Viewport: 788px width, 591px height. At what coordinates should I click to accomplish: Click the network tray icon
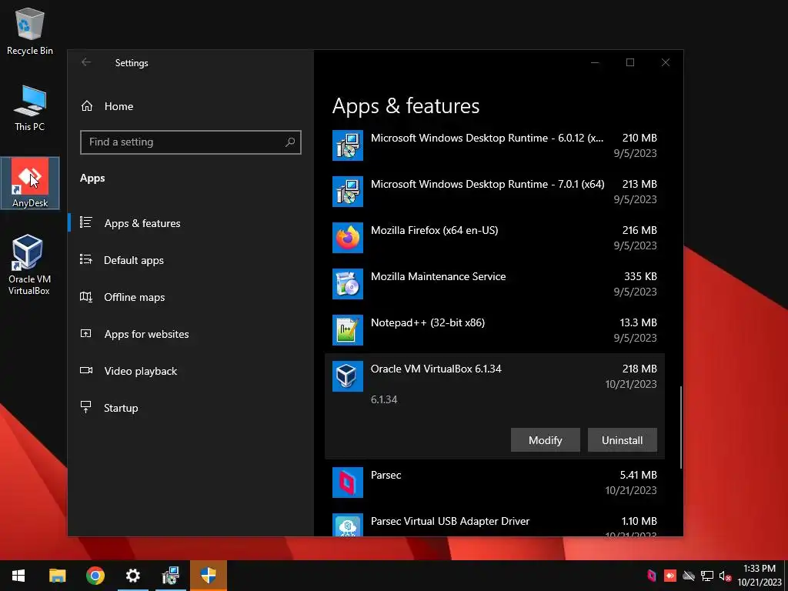click(707, 576)
